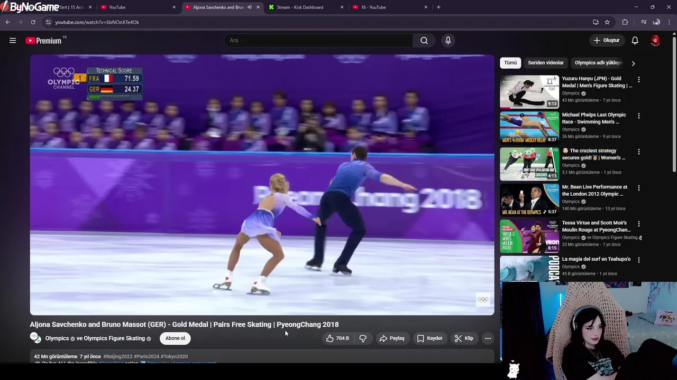Dislike the video
The image size is (677, 380).
click(363, 338)
